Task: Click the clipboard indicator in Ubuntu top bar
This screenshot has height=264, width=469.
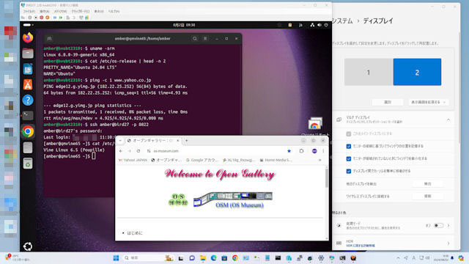Action: tap(290, 25)
